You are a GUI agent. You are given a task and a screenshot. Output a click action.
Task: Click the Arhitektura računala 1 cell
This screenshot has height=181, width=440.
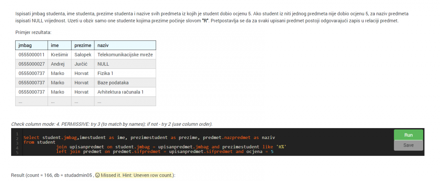(125, 92)
